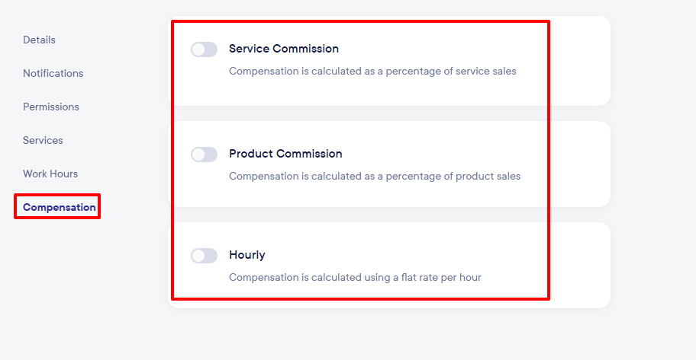Image resolution: width=696 pixels, height=360 pixels.
Task: Select the Compensation sidebar item
Action: pyautogui.click(x=60, y=207)
